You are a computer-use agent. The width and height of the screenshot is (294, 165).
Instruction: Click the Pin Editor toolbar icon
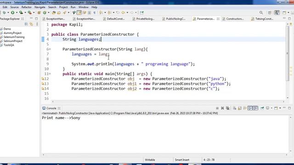pyautogui.click(x=142, y=12)
